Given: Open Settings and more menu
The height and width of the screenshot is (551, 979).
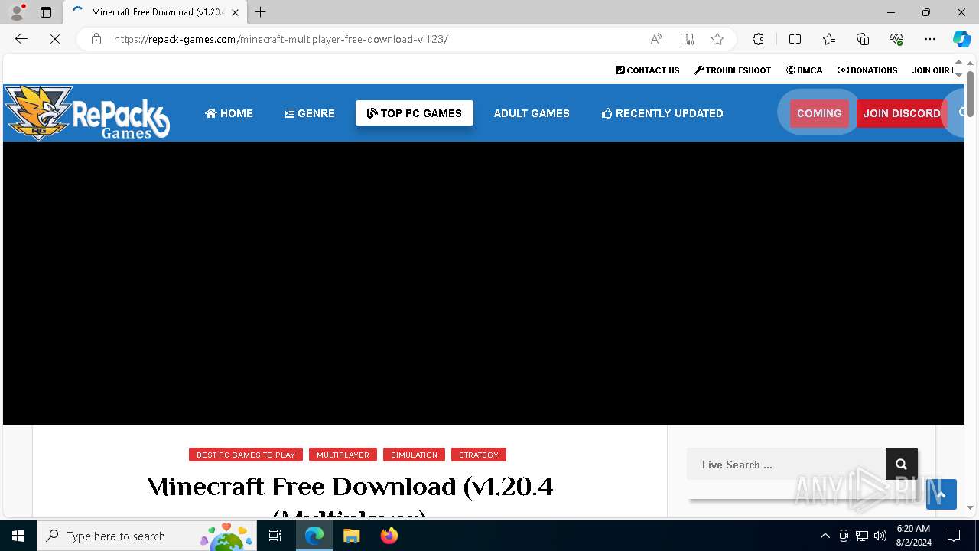Looking at the screenshot, I should tap(930, 39).
